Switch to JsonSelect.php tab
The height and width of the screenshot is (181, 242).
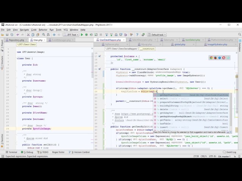click(x=192, y=40)
